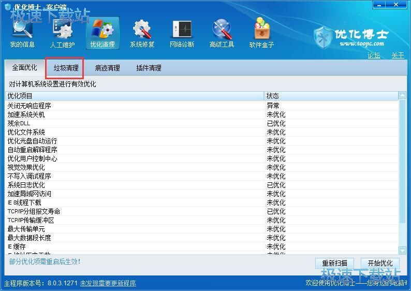
Task: Switch to the 全面优化 tab
Action: (25, 68)
